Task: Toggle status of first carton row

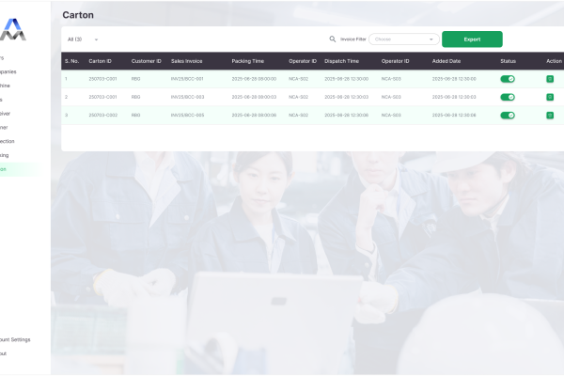Action: pyautogui.click(x=508, y=79)
